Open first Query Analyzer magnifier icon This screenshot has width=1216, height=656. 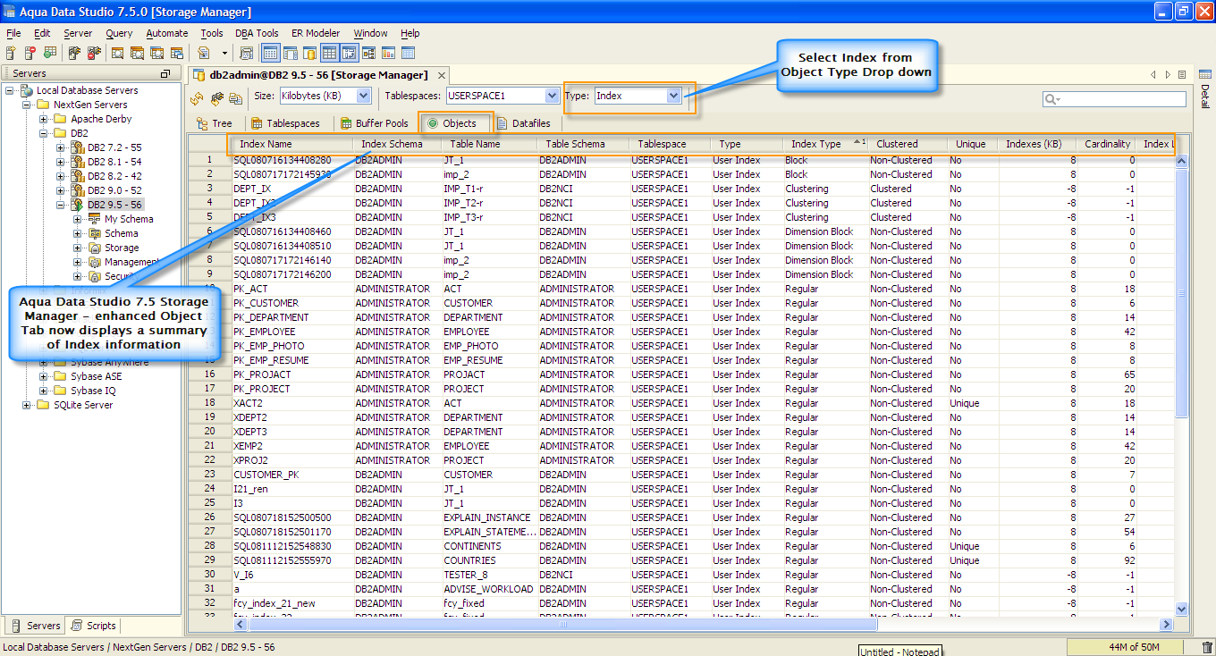117,53
